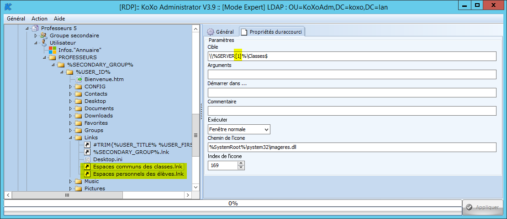Expand the CONFIG folder
This screenshot has height=219, width=507.
point(71,87)
